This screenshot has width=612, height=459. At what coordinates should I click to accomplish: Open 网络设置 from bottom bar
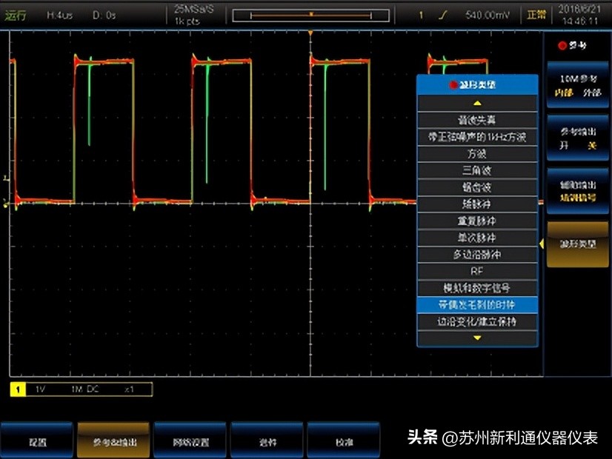(190, 439)
